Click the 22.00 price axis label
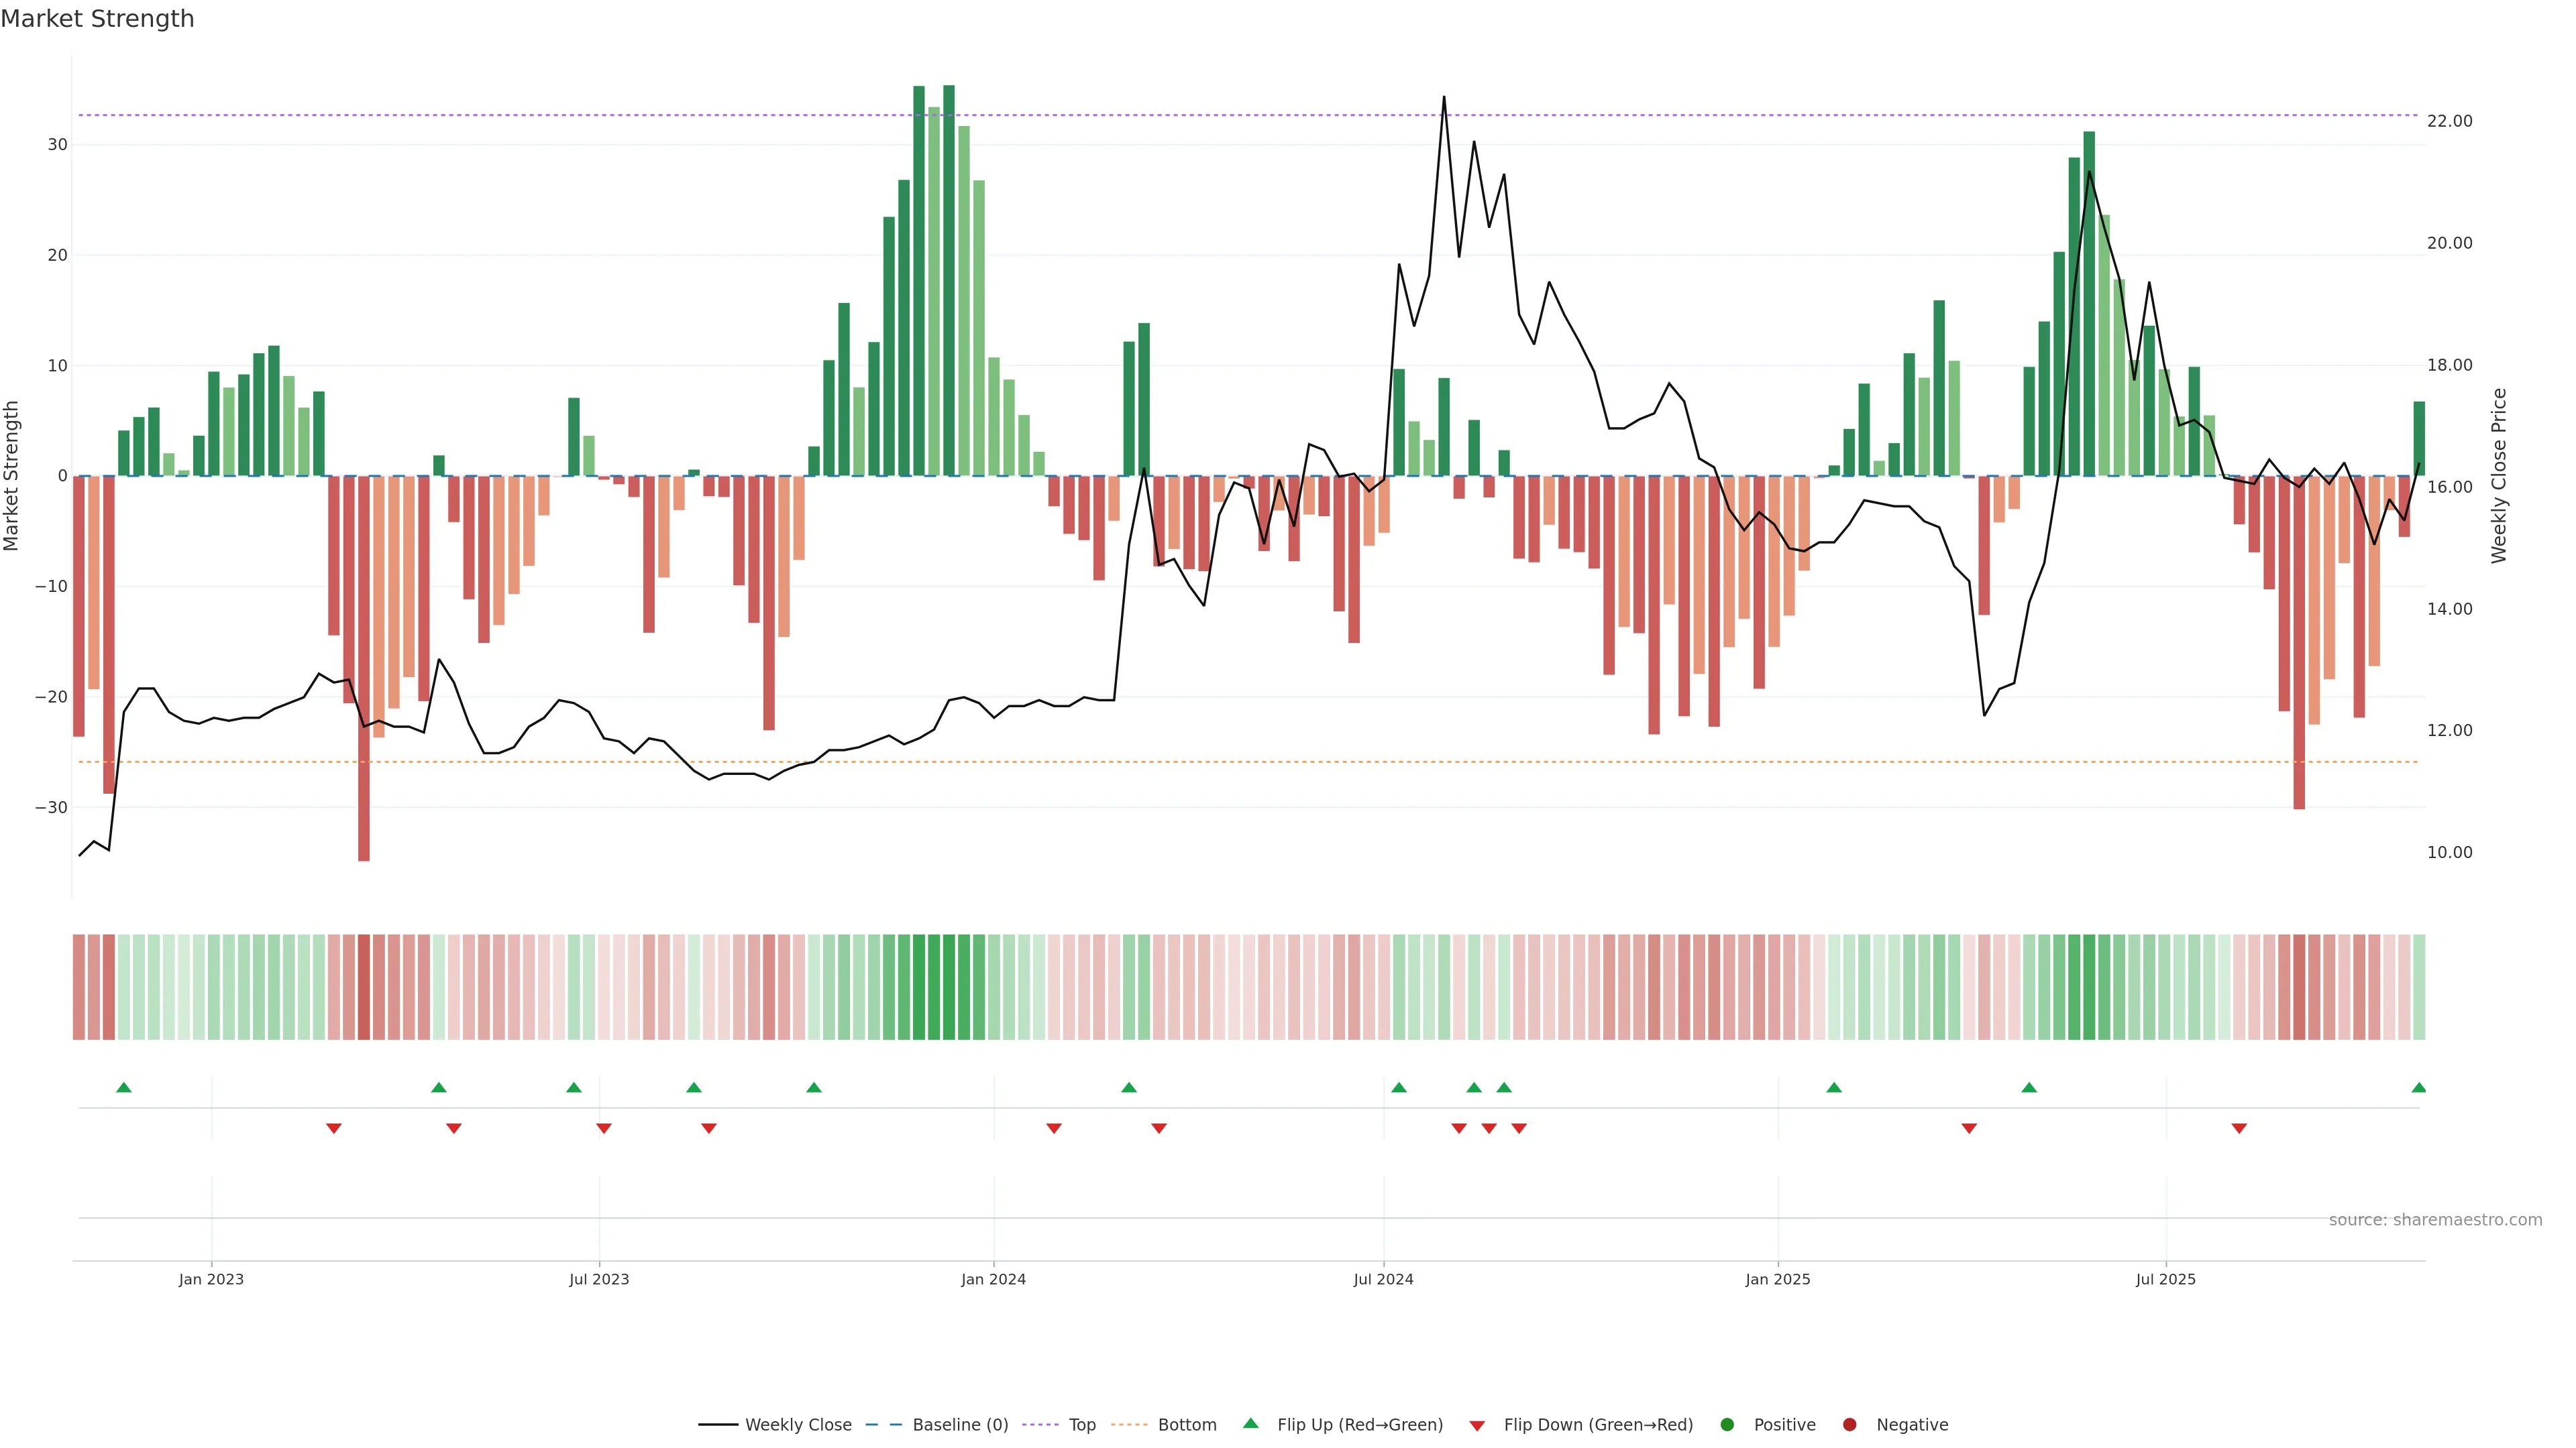This screenshot has height=1448, width=2576. pos(2449,121)
